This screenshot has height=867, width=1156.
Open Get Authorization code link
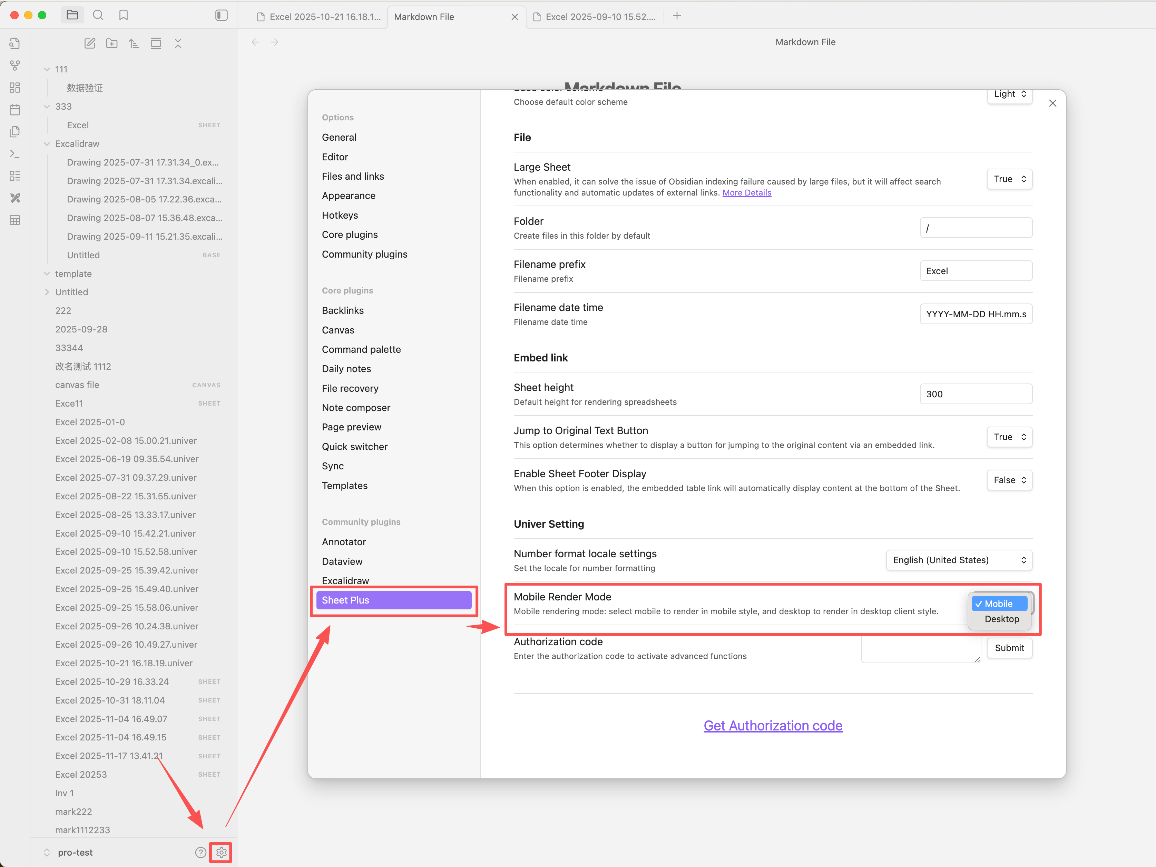pos(772,726)
